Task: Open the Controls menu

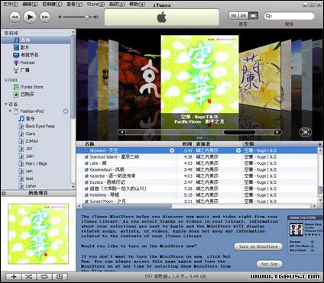Action: pyautogui.click(x=52, y=4)
